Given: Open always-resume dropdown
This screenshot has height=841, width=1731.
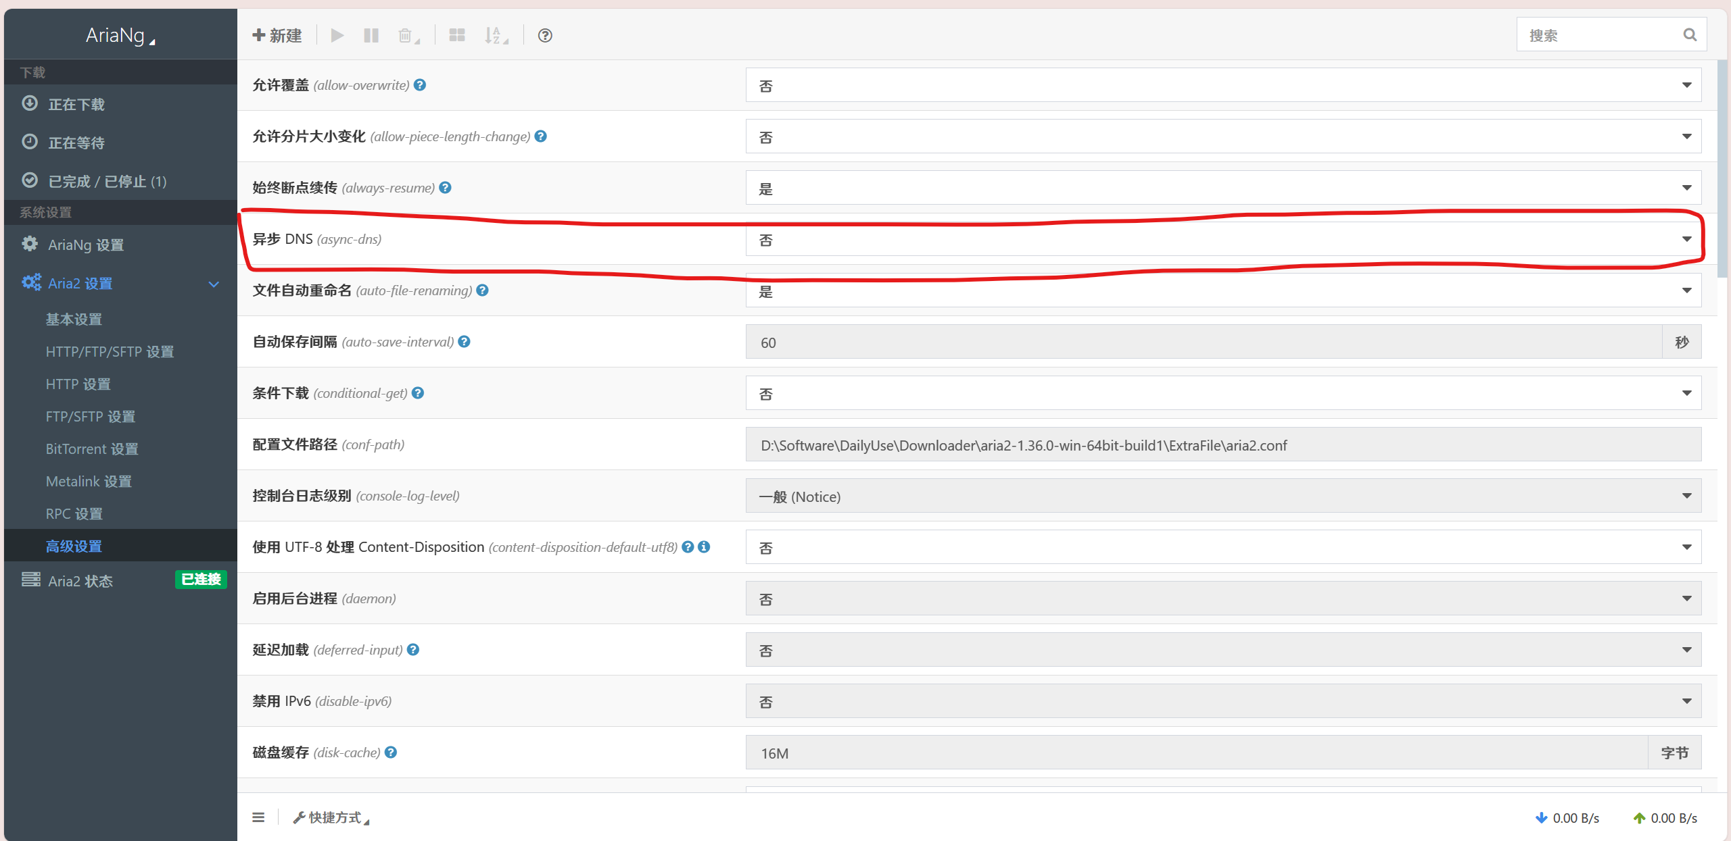Looking at the screenshot, I should pos(1223,188).
